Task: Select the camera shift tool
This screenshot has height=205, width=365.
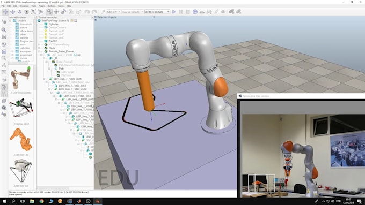Action: pos(20,12)
